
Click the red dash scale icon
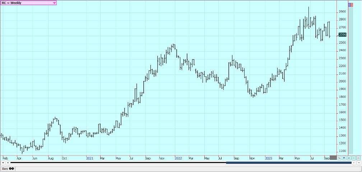click(358, 158)
